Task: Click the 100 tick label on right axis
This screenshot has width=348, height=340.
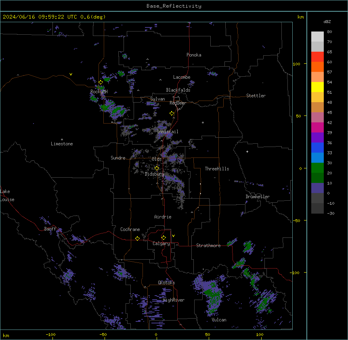Action: [x=296, y=64]
